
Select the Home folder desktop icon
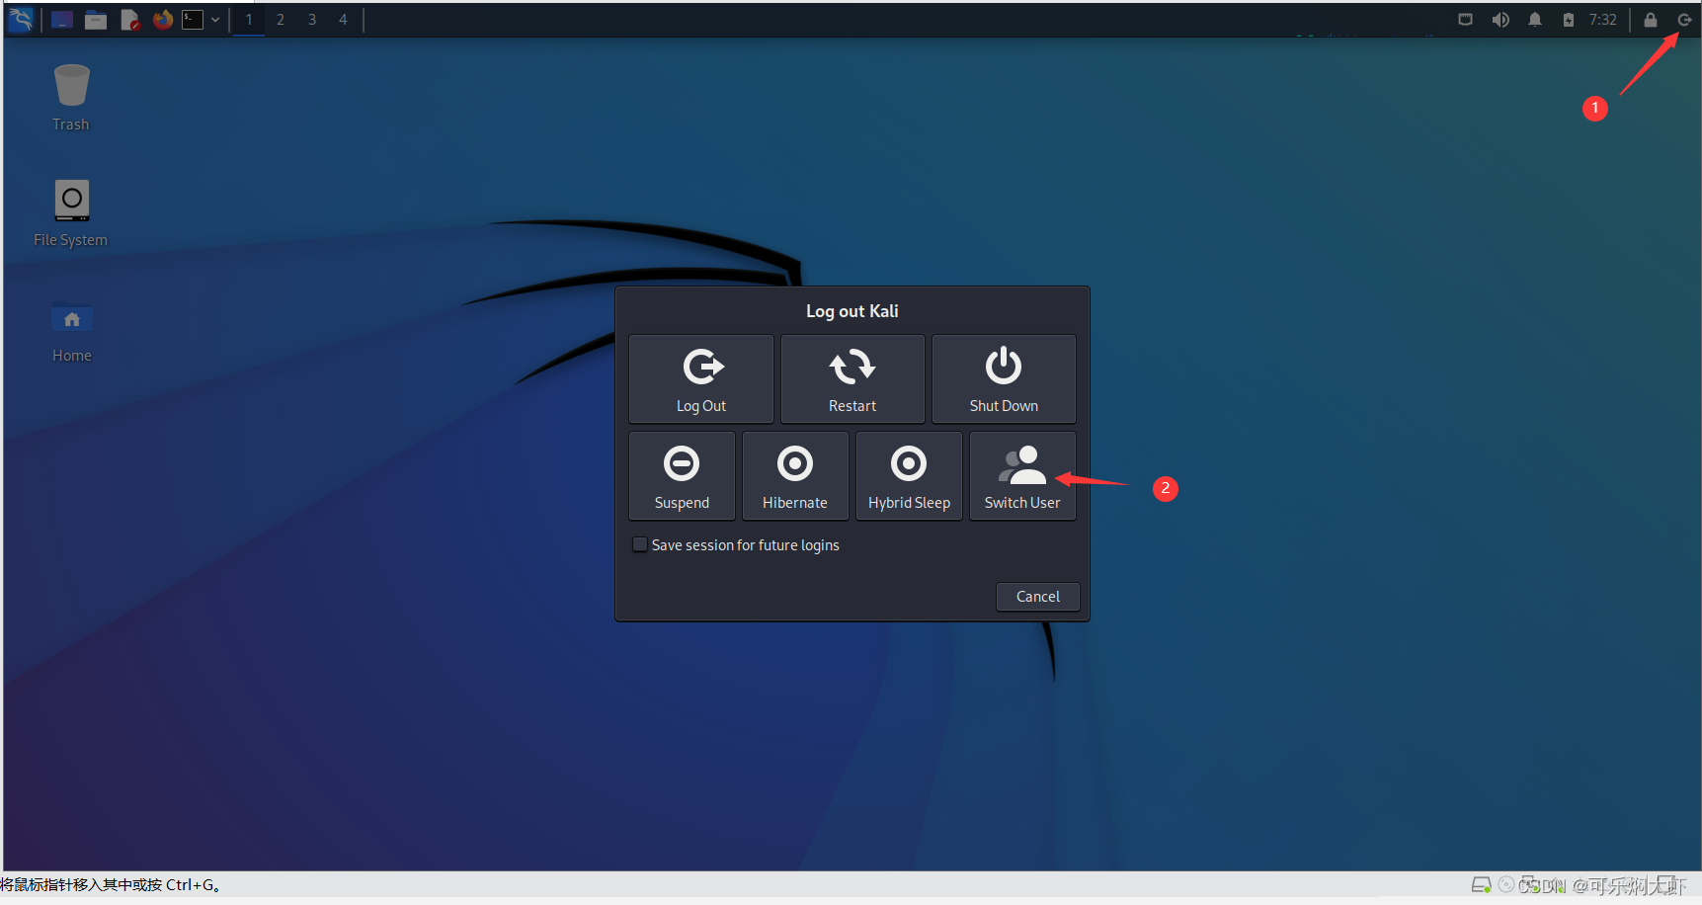tap(71, 333)
